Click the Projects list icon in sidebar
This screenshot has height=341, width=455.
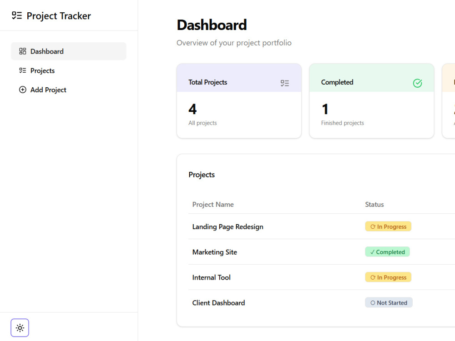(x=23, y=70)
